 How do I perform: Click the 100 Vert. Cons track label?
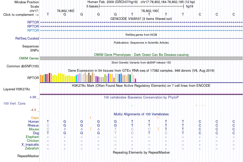[14, 103]
